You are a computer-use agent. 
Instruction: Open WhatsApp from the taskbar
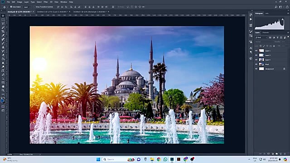coord(165,159)
